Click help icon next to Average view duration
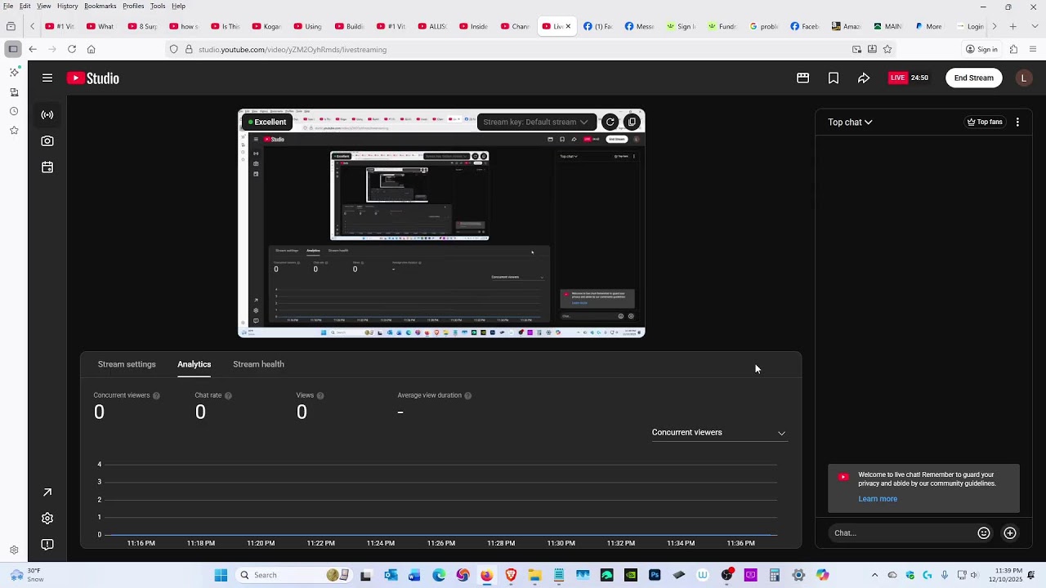This screenshot has width=1046, height=588. pyautogui.click(x=468, y=396)
